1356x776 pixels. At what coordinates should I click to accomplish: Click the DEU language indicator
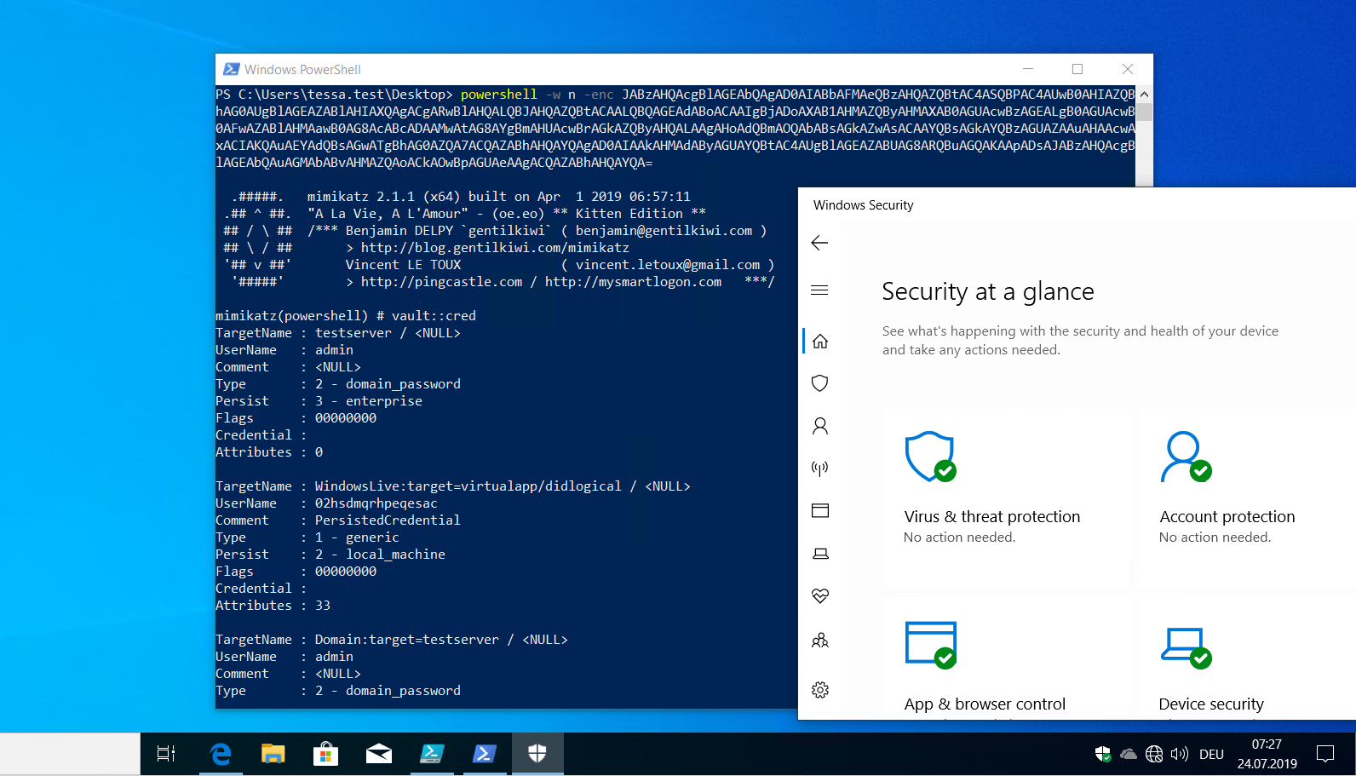click(1211, 755)
